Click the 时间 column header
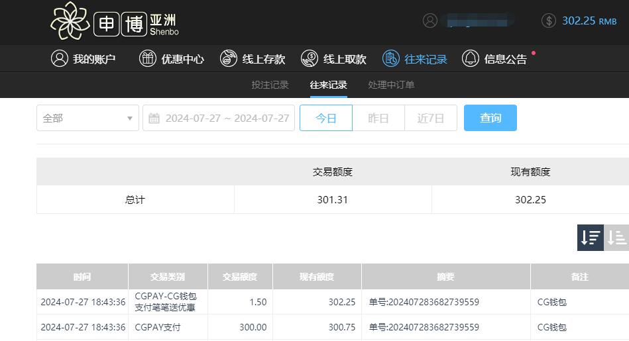Viewport: 629px width, 341px height. tap(82, 277)
